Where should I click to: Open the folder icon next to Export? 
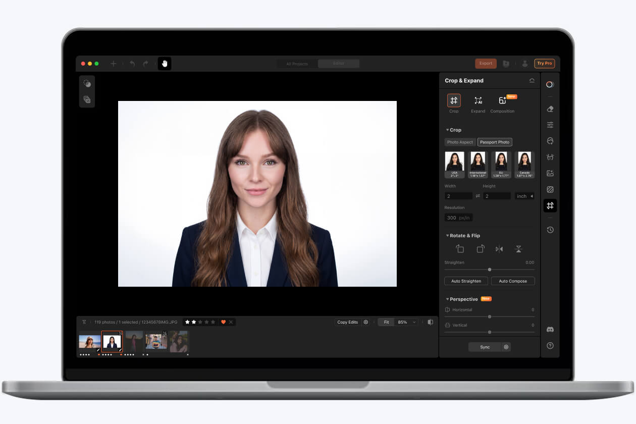click(506, 64)
